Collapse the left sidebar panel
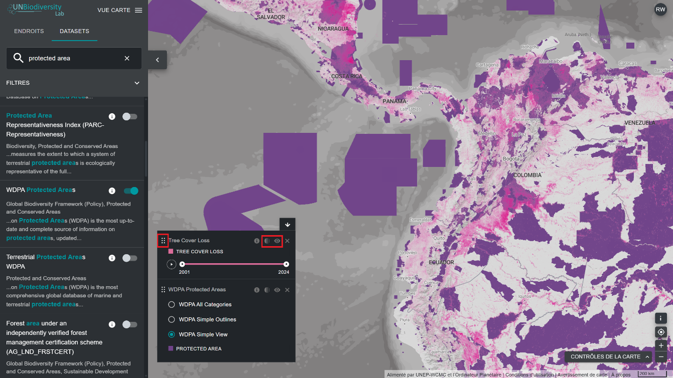Screen dimensions: 673x378 pyautogui.click(x=157, y=60)
